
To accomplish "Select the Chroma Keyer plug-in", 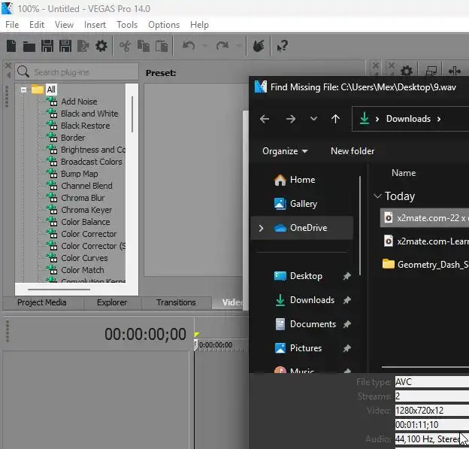I will (86, 210).
